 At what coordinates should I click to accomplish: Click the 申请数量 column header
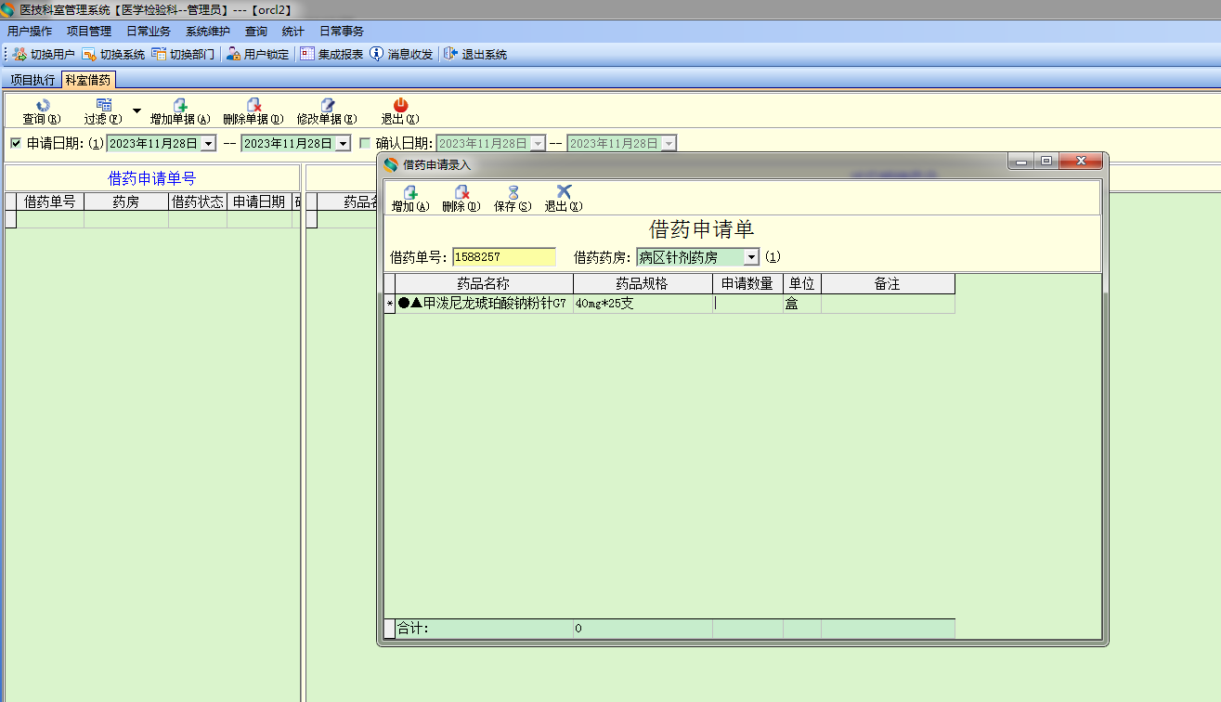(x=747, y=283)
